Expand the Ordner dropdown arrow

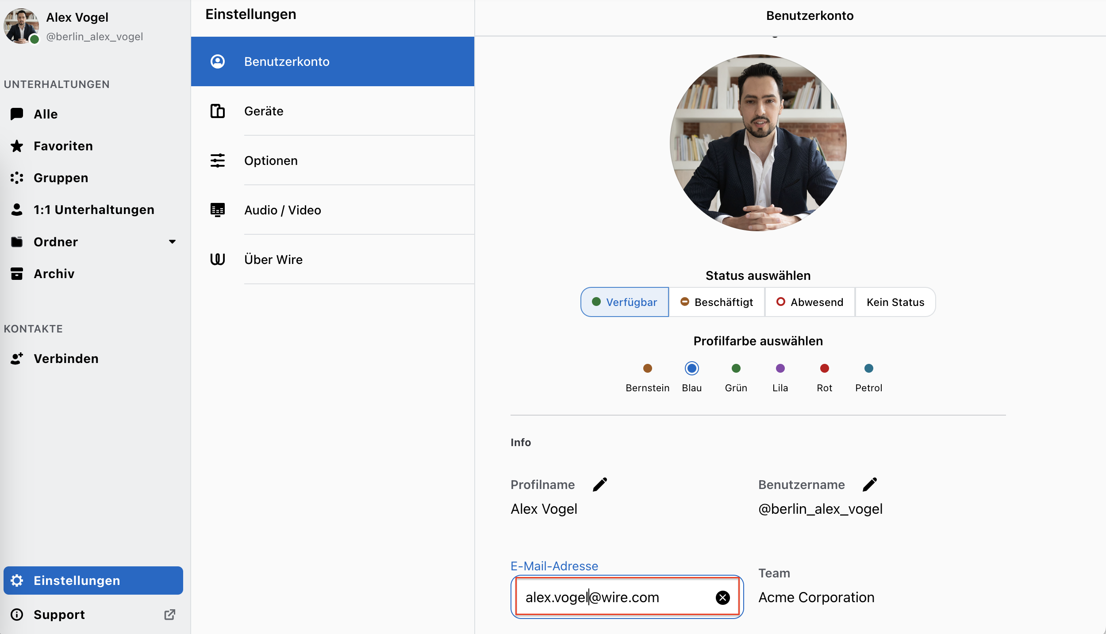pos(173,242)
